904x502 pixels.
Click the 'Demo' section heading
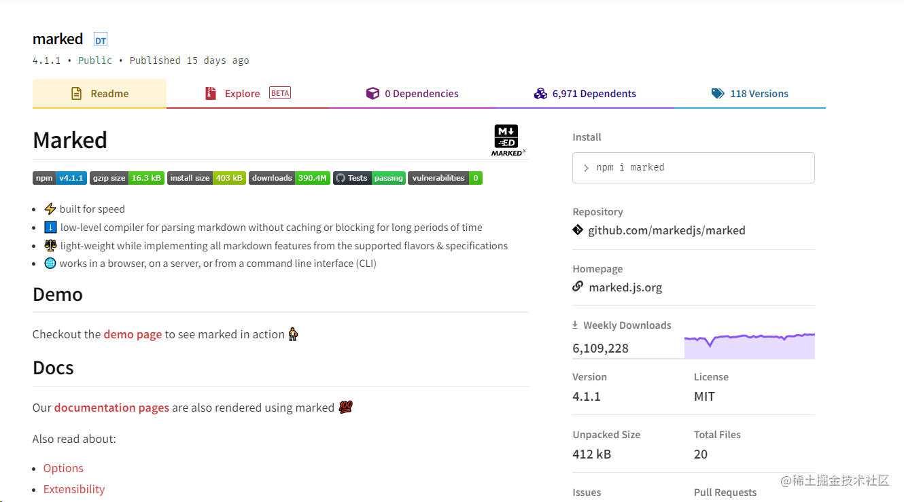pyautogui.click(x=58, y=294)
